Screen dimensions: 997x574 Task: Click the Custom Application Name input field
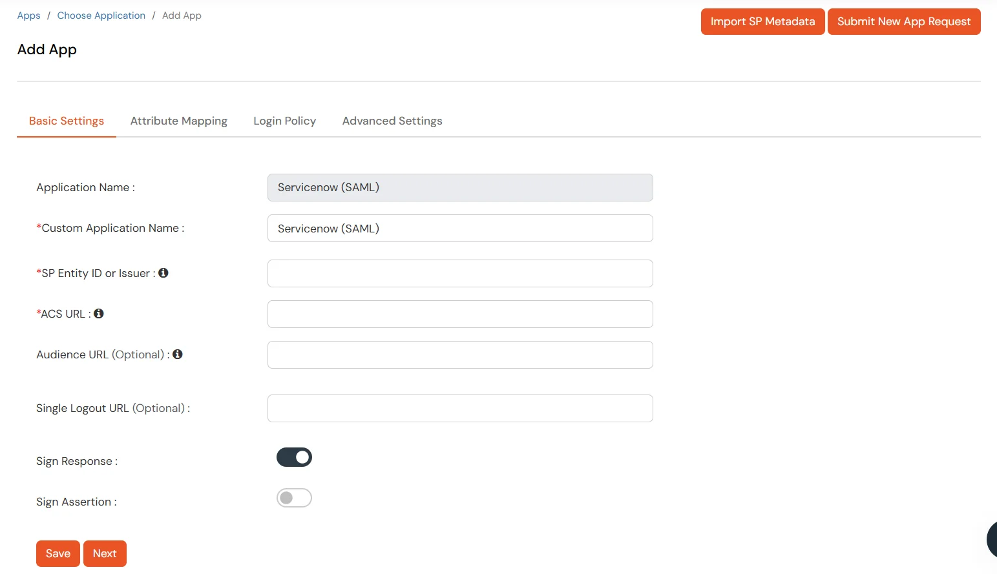(459, 228)
